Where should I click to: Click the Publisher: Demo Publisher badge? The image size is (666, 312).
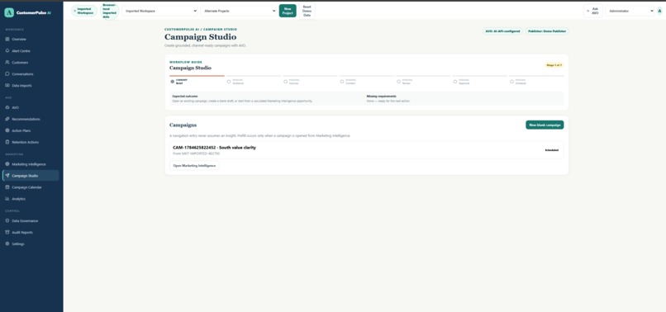coord(547,31)
